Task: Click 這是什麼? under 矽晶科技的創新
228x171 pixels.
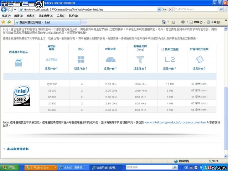Action: [199, 69]
